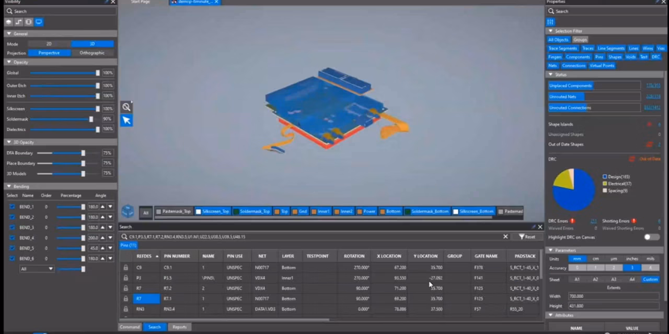The height and width of the screenshot is (334, 669).
Task: Click the 3D view cube icon
Action: [x=128, y=211]
